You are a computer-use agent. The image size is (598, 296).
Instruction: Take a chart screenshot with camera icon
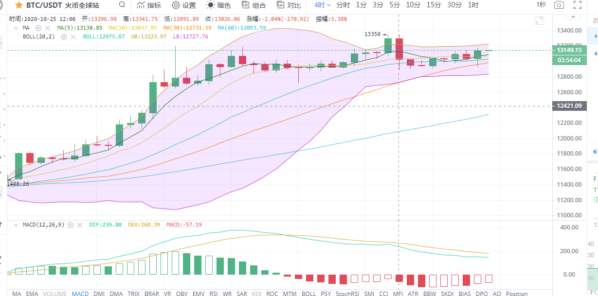point(560,5)
